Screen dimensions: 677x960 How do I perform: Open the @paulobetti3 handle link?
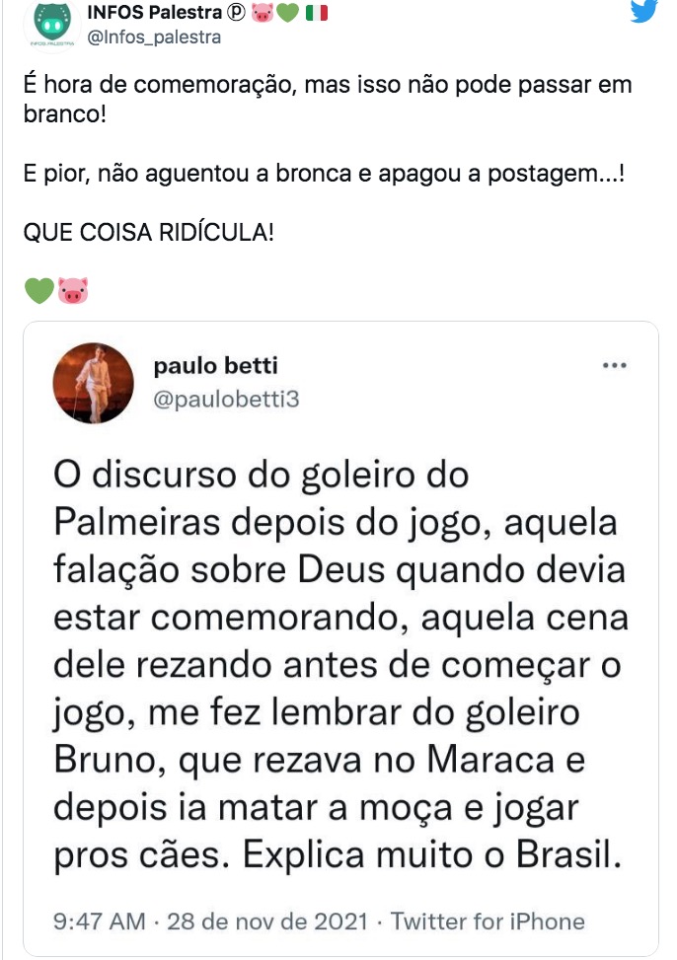(226, 401)
